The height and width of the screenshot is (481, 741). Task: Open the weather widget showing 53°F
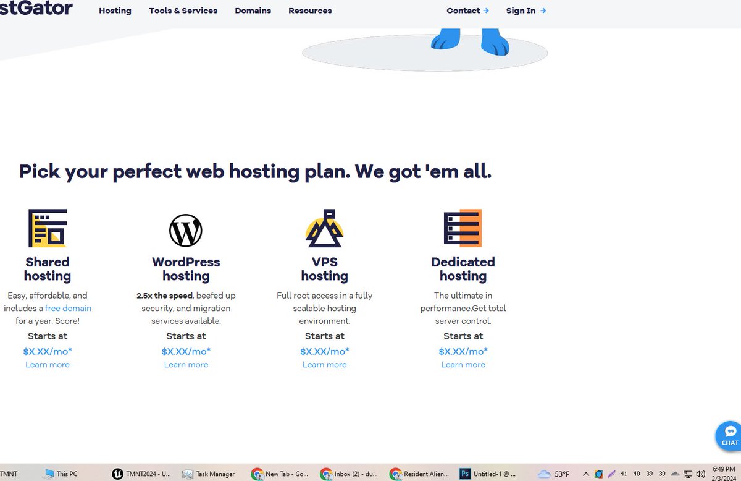coord(554,474)
